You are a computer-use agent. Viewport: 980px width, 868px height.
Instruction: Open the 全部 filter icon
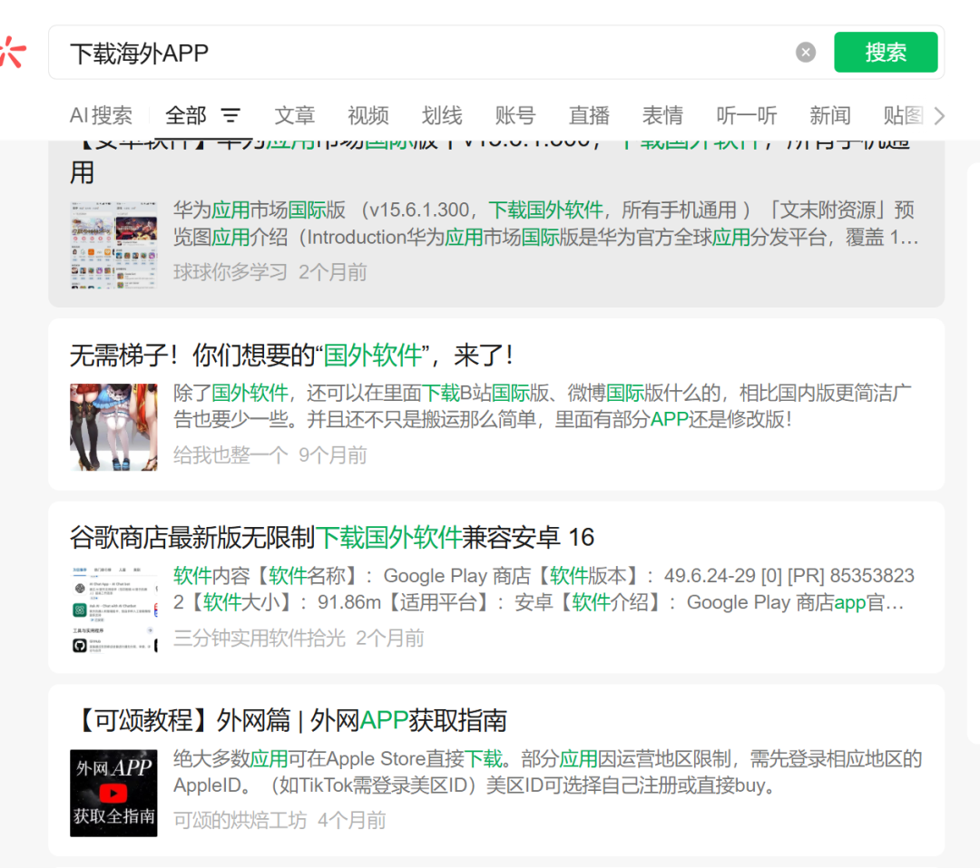point(230,115)
